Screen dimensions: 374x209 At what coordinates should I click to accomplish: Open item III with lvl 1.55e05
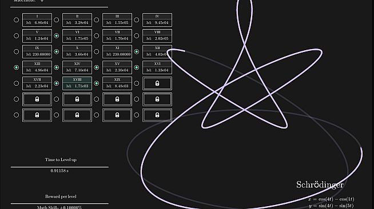click(x=117, y=20)
